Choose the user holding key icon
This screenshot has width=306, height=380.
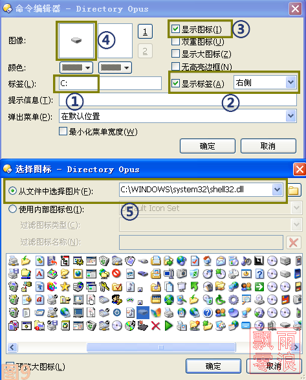[117, 300]
